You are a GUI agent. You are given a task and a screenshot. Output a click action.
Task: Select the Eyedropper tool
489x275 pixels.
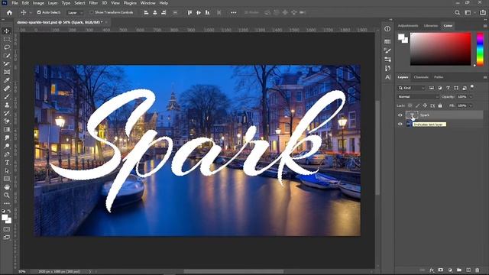pyautogui.click(x=7, y=80)
